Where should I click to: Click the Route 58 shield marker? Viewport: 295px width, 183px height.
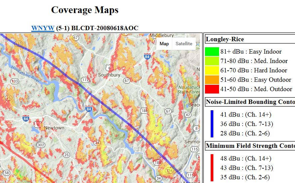click(x=6, y=173)
